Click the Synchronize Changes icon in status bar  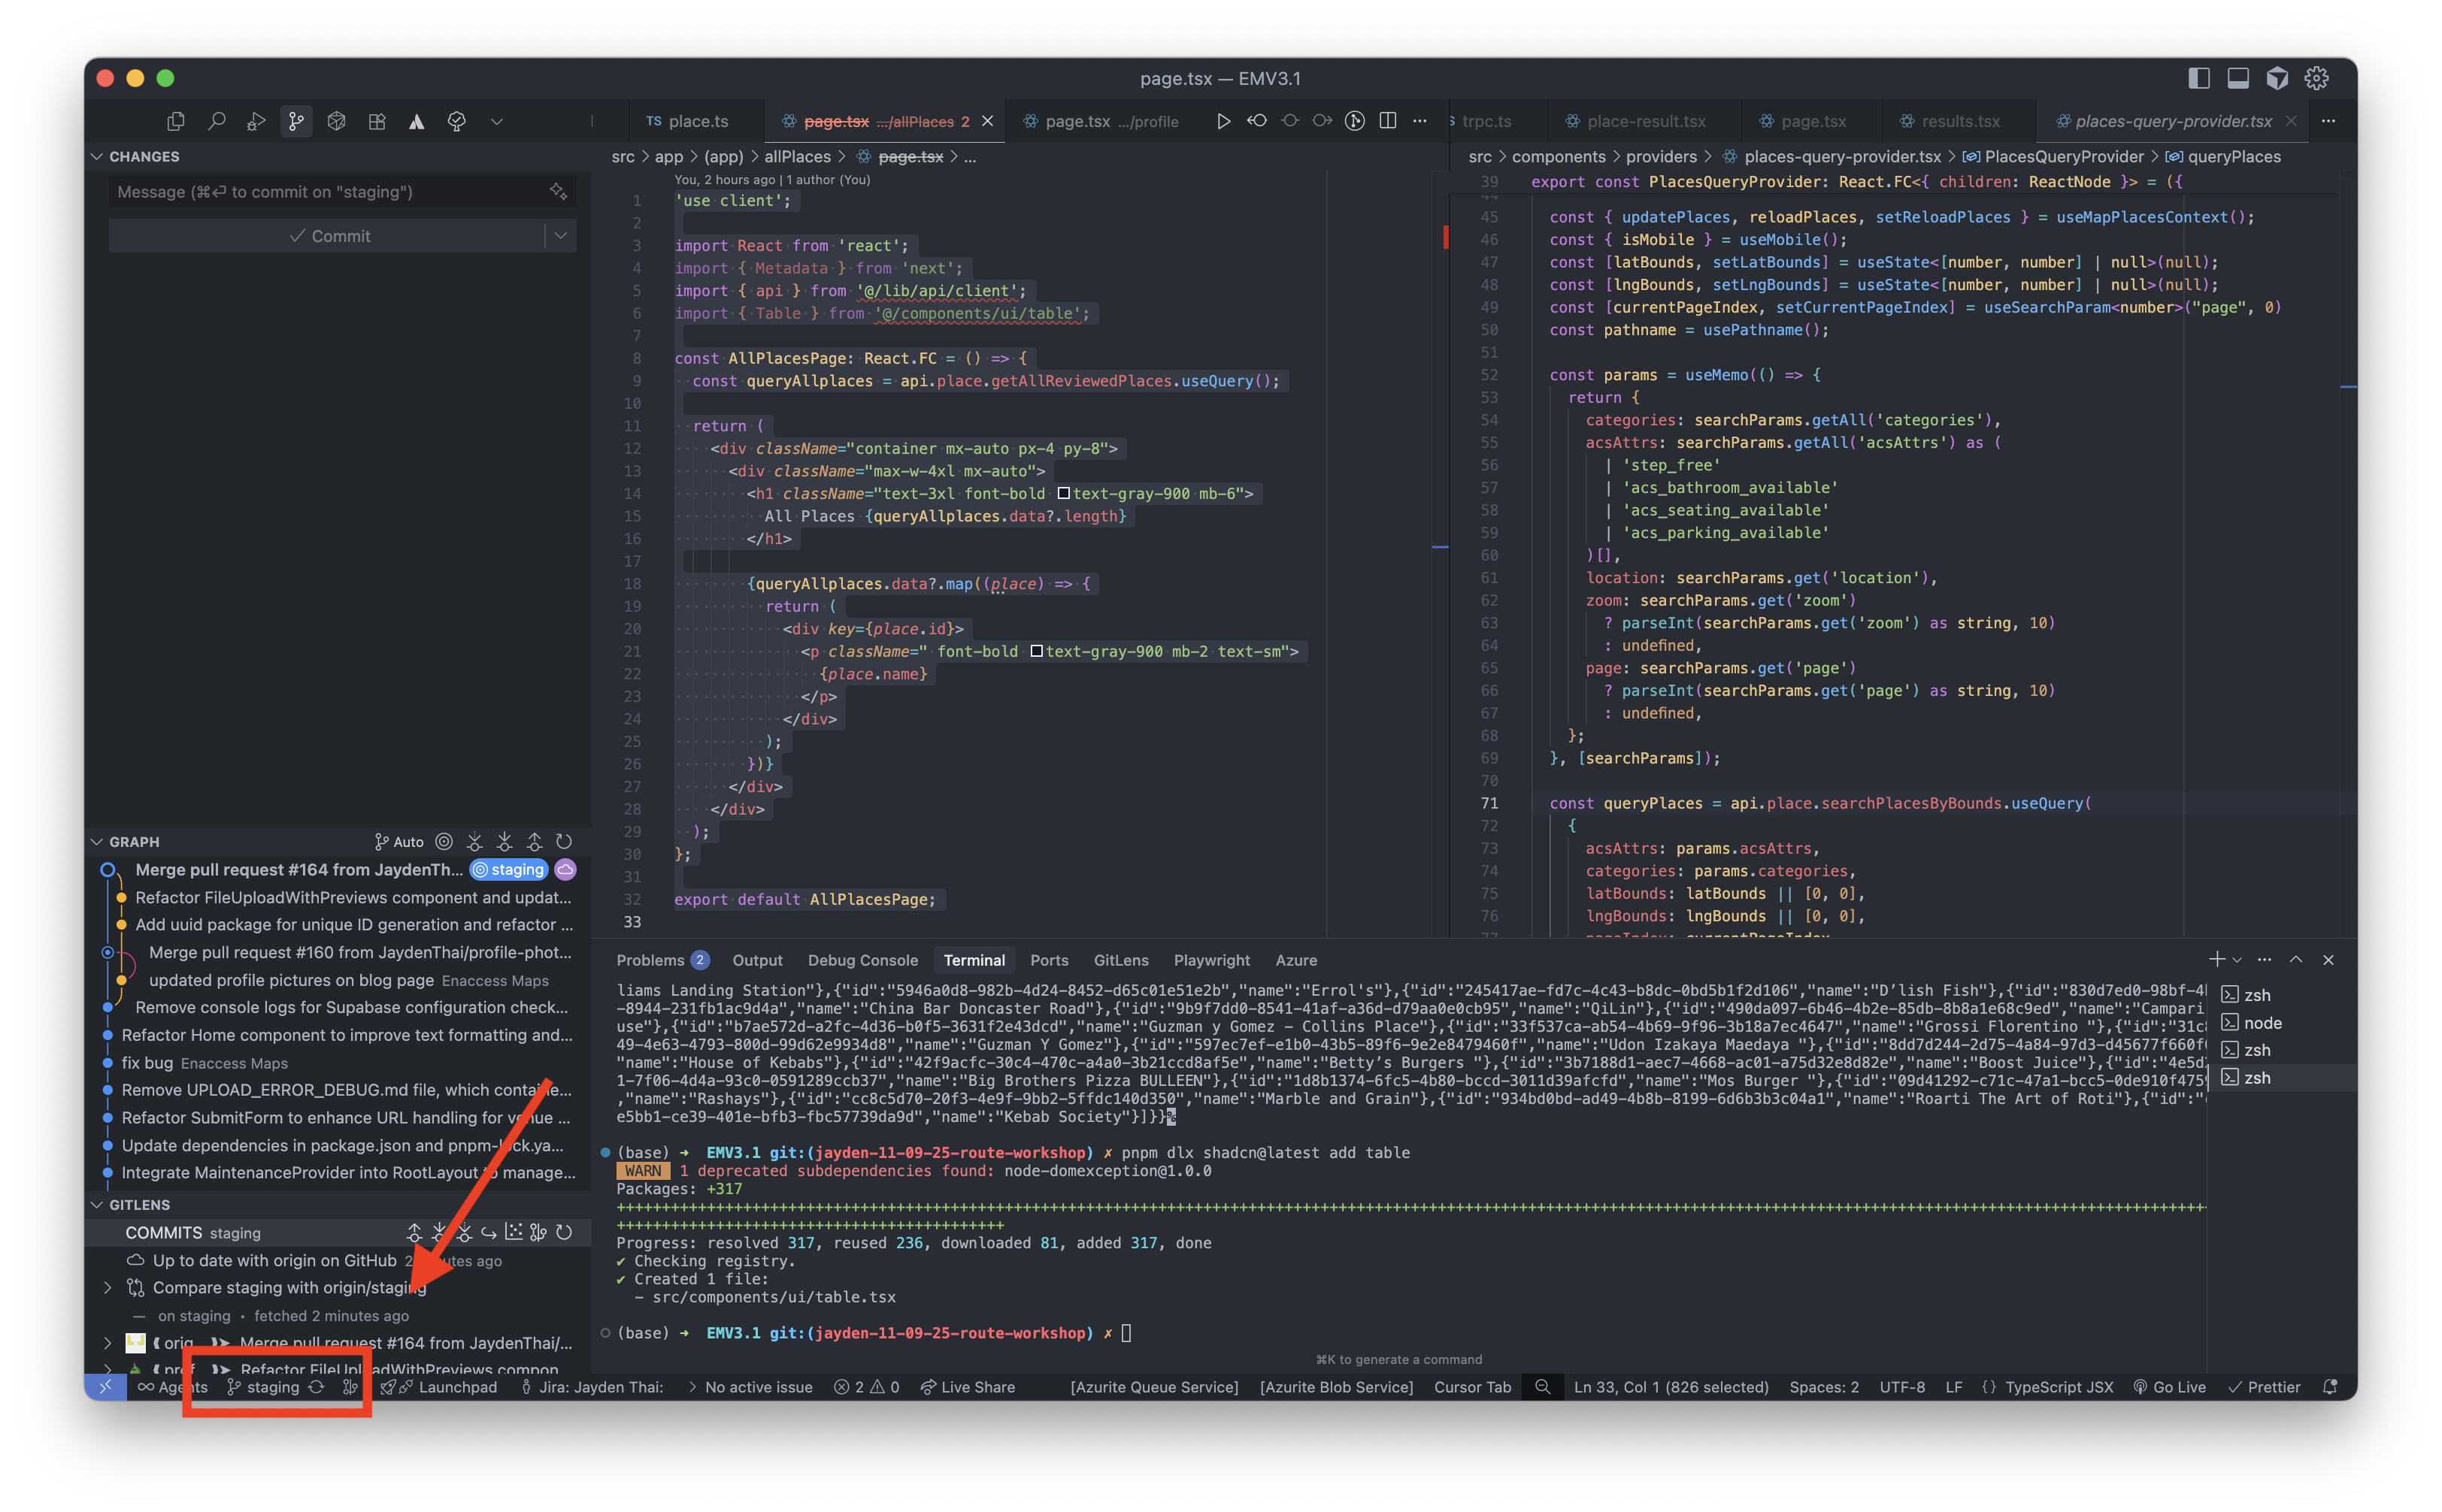pyautogui.click(x=316, y=1387)
